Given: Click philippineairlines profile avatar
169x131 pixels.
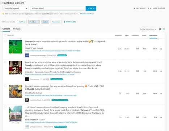Looking at the screenshot, I should 27,127.
